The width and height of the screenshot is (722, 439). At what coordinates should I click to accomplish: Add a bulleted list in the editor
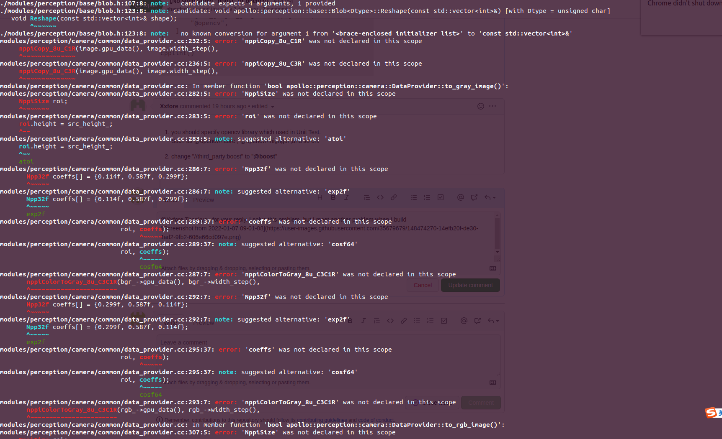414,197
